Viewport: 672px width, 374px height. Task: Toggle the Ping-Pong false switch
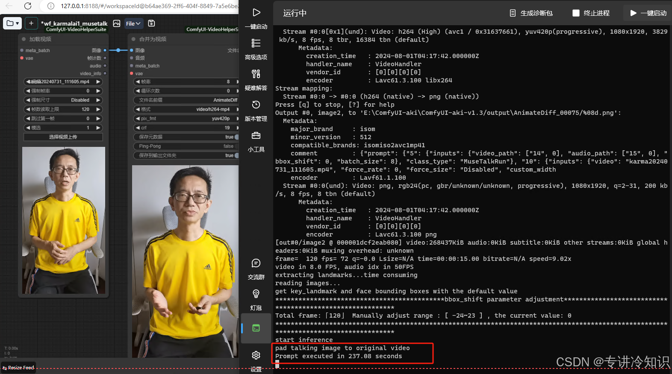pyautogui.click(x=236, y=146)
